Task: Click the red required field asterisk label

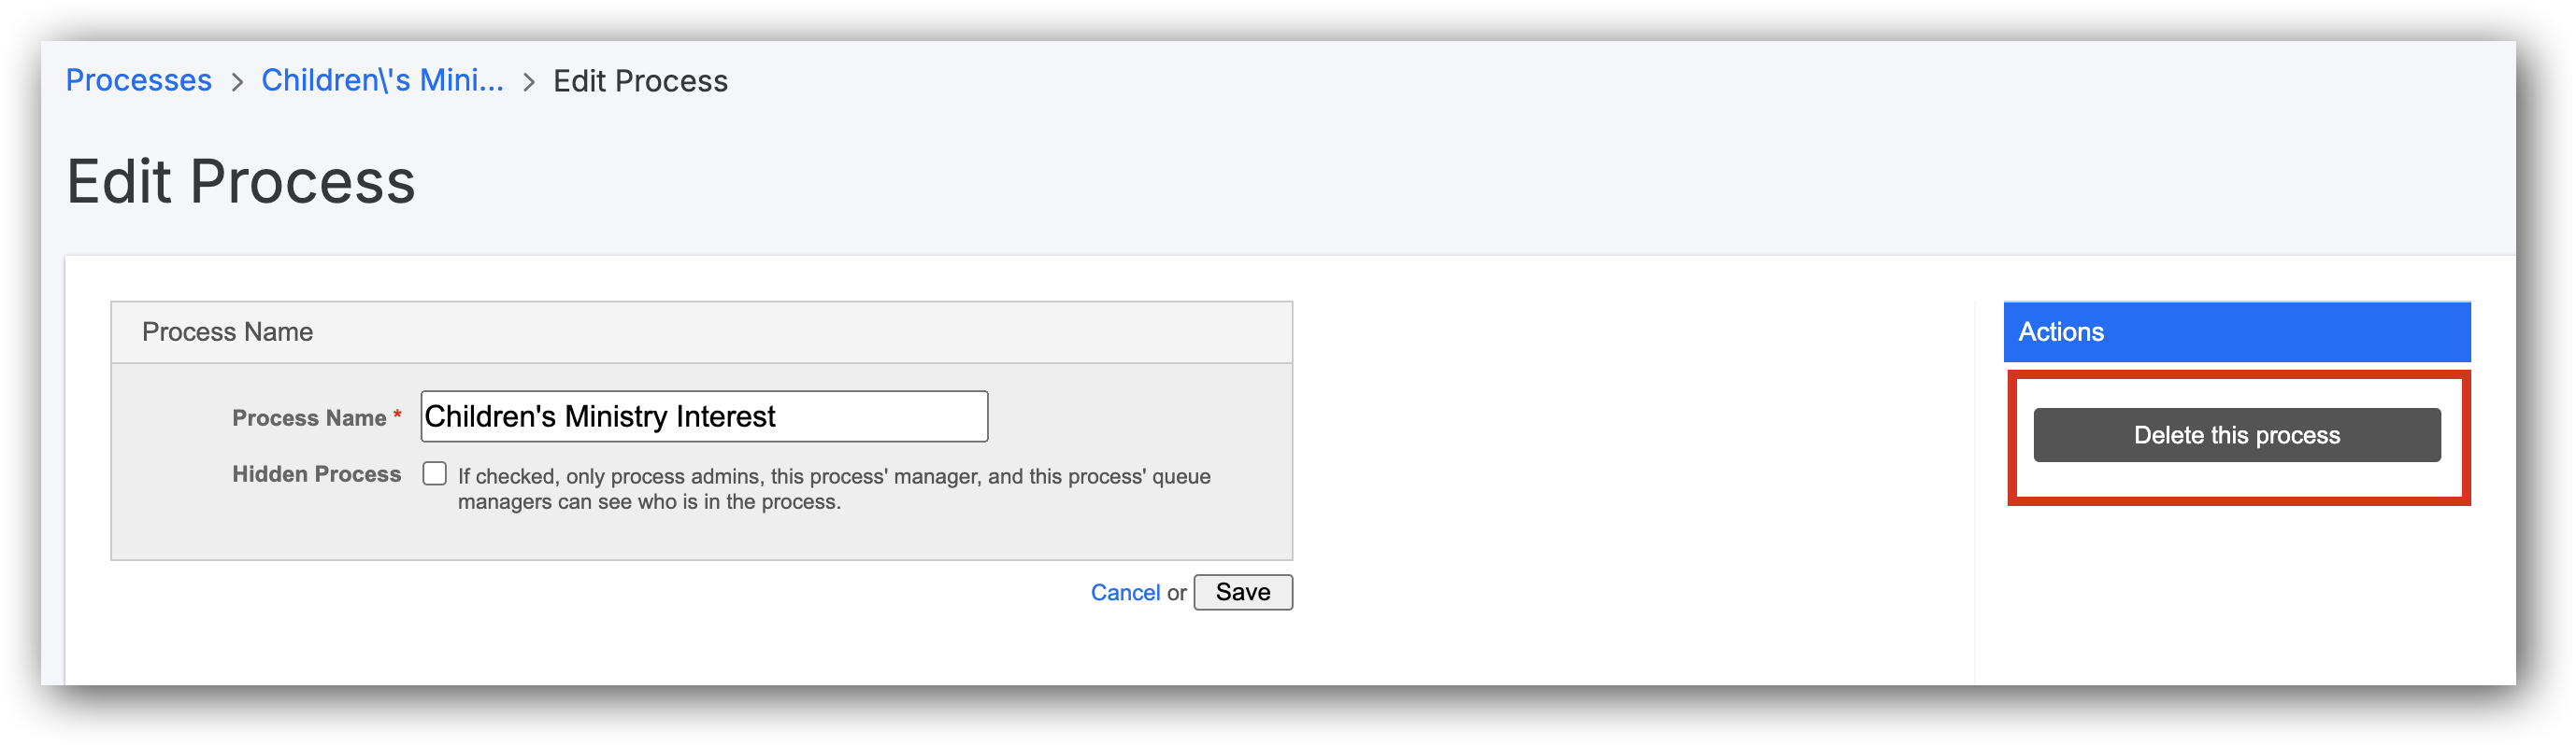Action: tap(397, 416)
